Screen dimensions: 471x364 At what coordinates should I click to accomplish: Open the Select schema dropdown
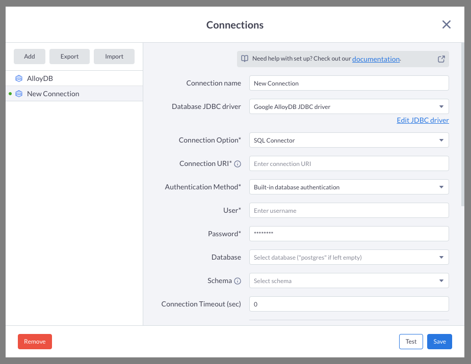click(349, 281)
